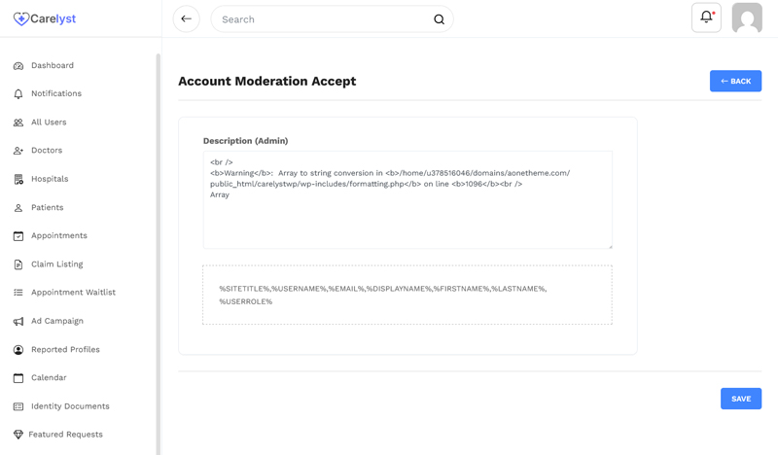Open the user avatar profile picture
This screenshot has height=455, width=778.
(747, 17)
